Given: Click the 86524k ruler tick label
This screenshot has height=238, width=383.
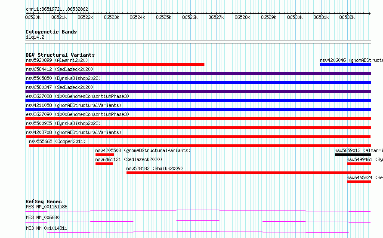Looking at the screenshot, I should click(137, 17).
